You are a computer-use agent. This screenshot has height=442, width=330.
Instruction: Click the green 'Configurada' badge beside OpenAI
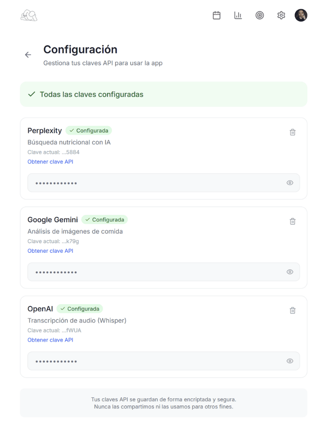point(80,309)
